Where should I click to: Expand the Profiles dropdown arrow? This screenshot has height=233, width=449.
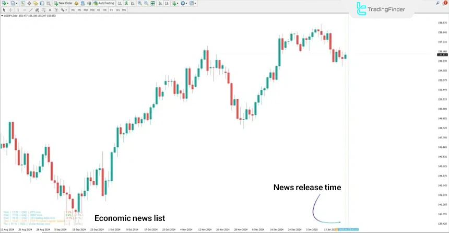16,4
